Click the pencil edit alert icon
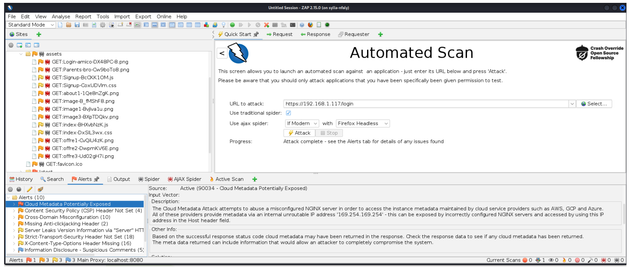Screen dimensions: 631x268 (29, 189)
